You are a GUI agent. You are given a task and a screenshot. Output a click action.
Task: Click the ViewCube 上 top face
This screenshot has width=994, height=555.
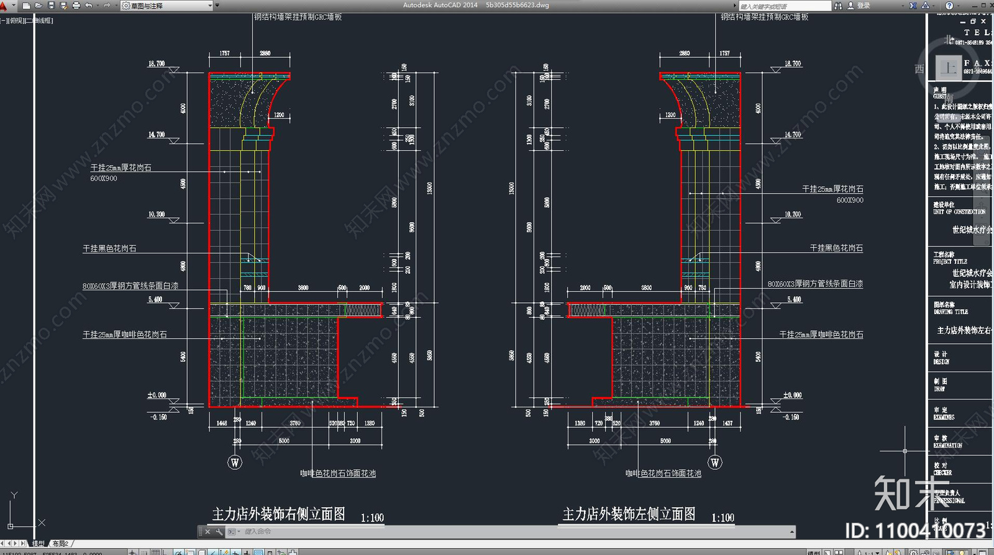coord(948,67)
